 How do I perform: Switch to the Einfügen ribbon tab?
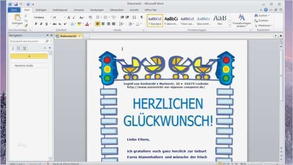point(41,10)
